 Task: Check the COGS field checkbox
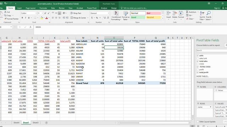click(198, 64)
